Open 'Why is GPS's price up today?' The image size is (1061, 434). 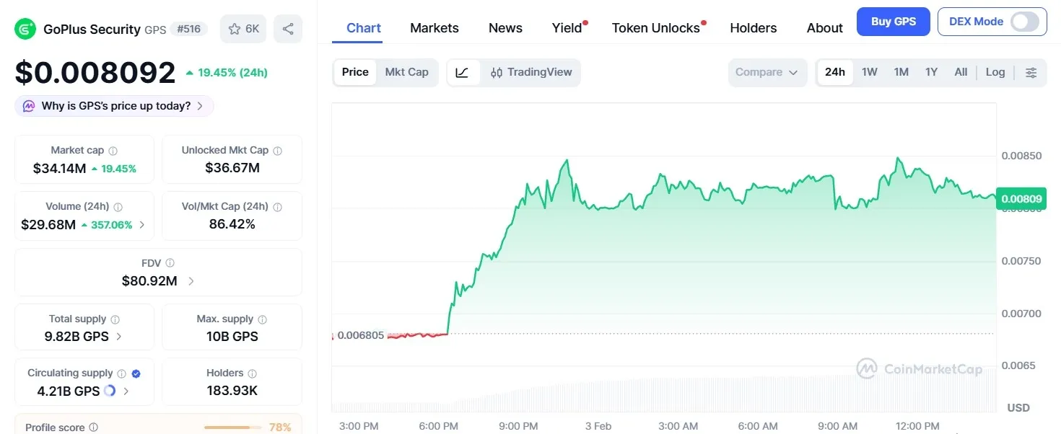[x=115, y=106]
